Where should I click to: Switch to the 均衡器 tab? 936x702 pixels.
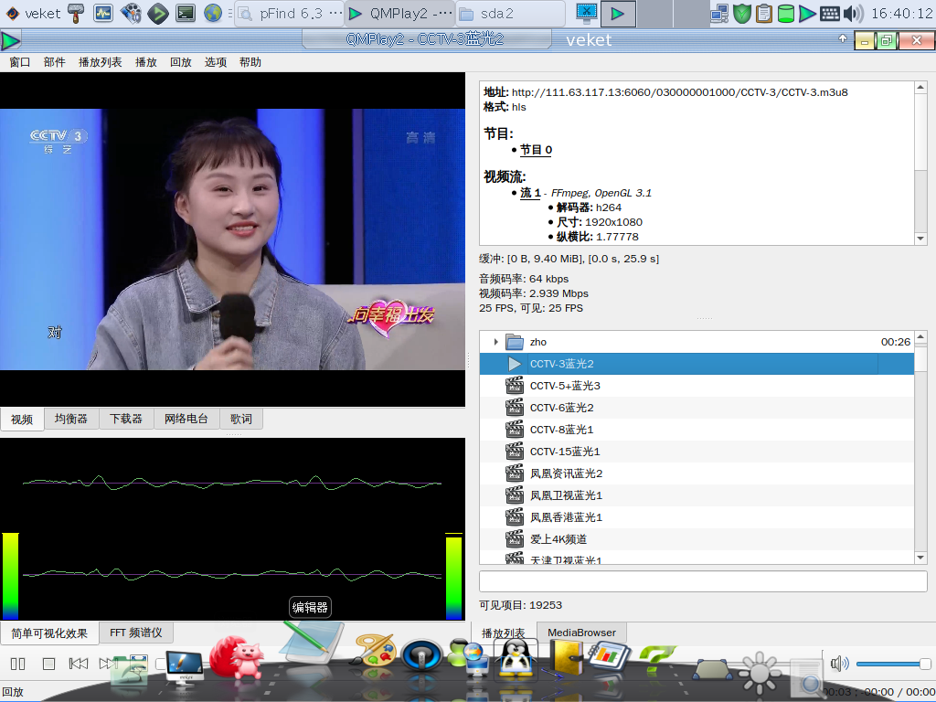(x=71, y=419)
